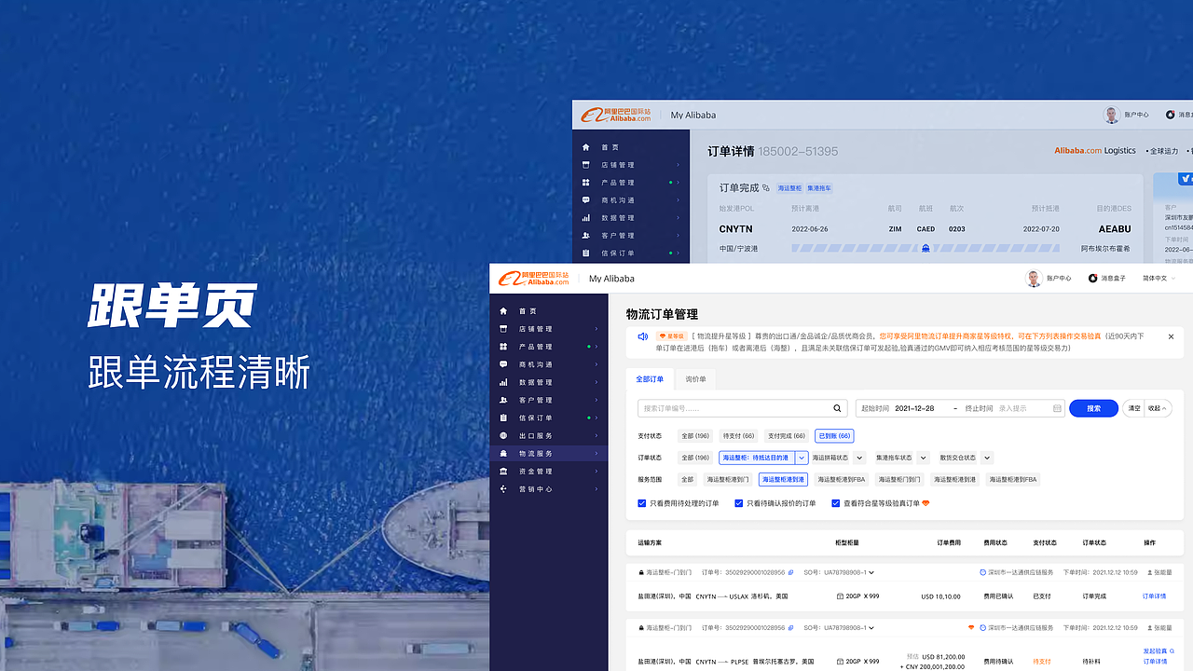Toggle the 查看符合星等级验真订单 checkbox

[835, 503]
